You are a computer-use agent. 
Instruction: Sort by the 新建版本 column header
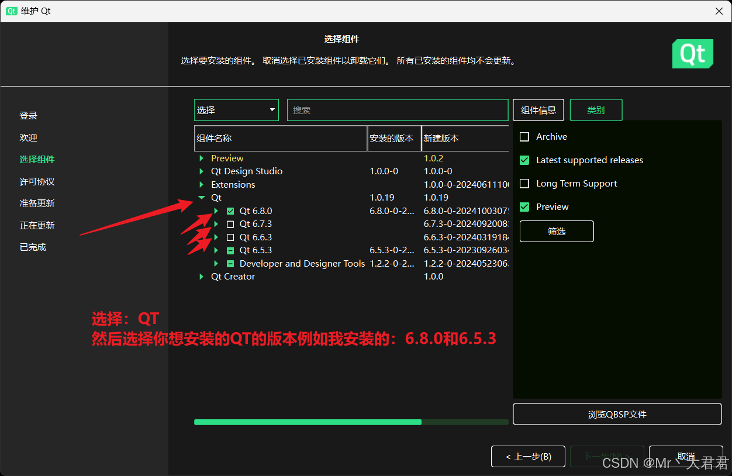(x=465, y=139)
